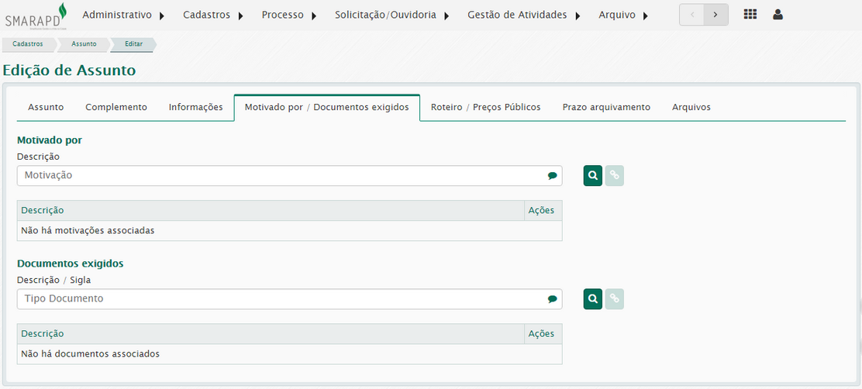
Task: Click the SMARAPD logo
Action: click(36, 15)
